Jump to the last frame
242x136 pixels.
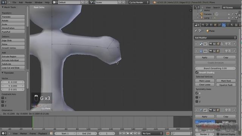point(139,133)
